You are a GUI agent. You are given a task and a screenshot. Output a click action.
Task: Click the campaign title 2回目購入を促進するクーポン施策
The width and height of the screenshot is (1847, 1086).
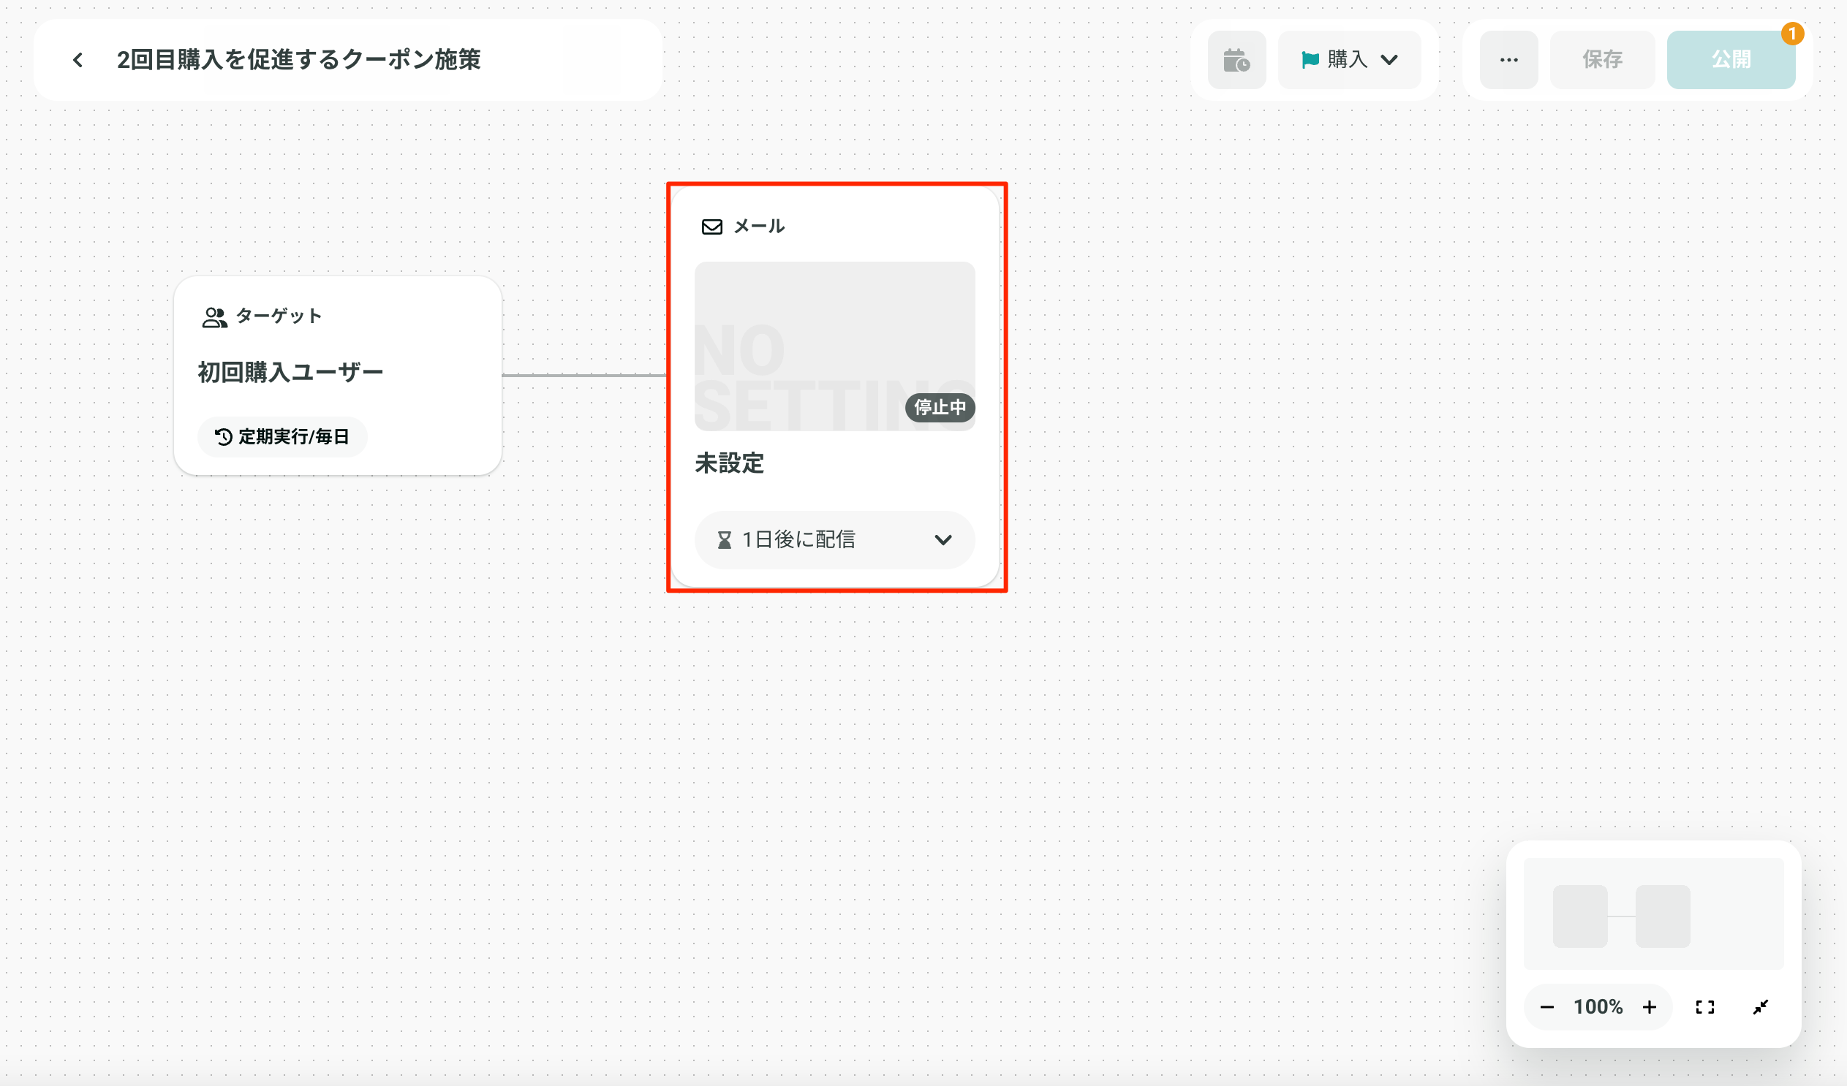pyautogui.click(x=298, y=60)
